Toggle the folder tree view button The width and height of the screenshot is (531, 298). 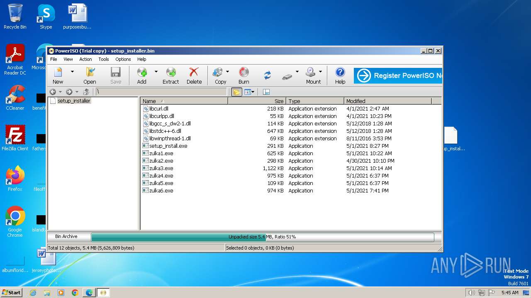pyautogui.click(x=236, y=92)
